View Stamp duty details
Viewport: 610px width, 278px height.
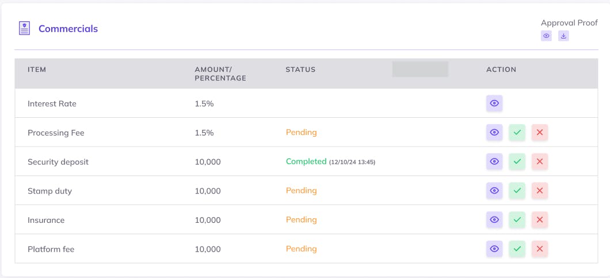point(494,191)
